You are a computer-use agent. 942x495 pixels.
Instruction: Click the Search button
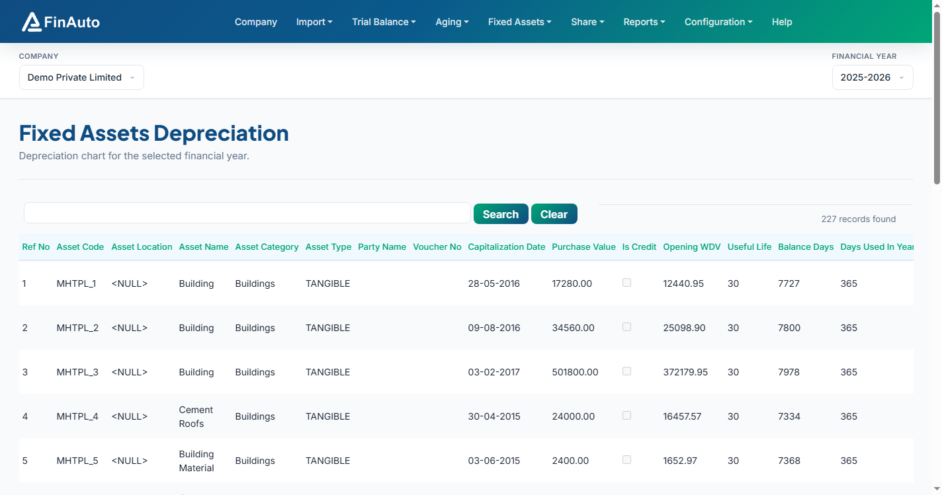[501, 214]
